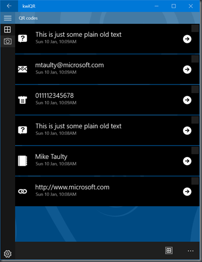Check box of 10:09AM plain text entry

[195, 28]
